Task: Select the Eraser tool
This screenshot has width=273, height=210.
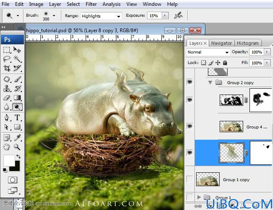Action: point(7,97)
